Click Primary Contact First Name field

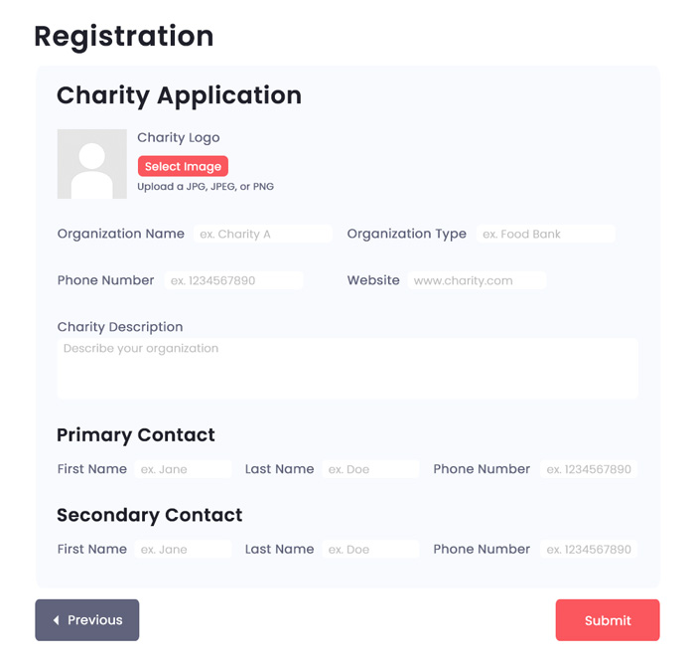click(x=183, y=469)
